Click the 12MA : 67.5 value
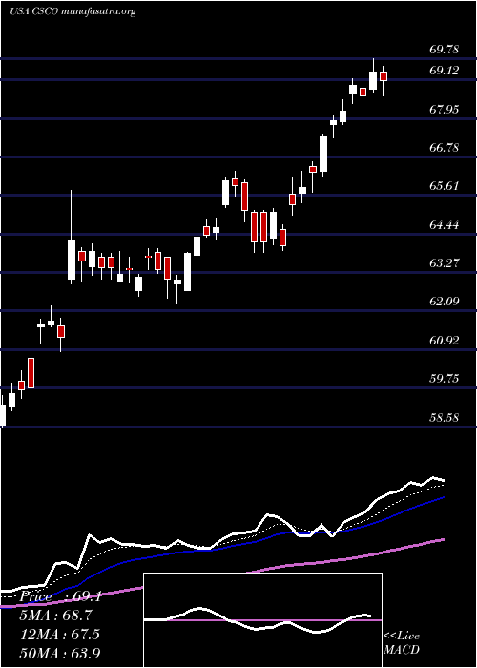Image resolution: width=477 pixels, height=668 pixels. pos(60,634)
